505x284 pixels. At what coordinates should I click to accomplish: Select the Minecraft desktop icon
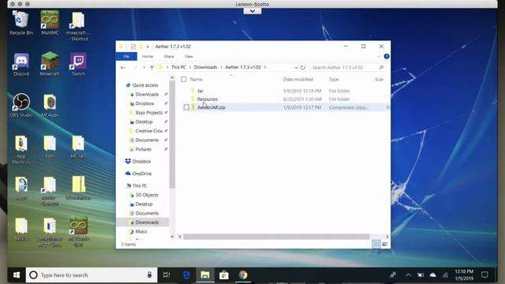[50, 65]
